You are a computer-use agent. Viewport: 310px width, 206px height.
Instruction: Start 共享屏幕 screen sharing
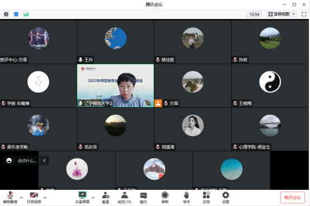pyautogui.click(x=82, y=198)
